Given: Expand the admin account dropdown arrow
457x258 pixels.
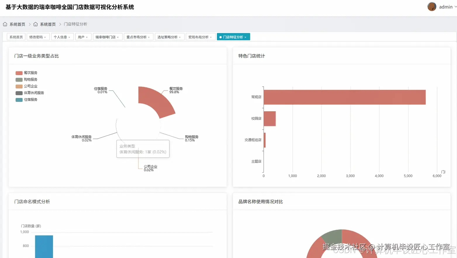Looking at the screenshot, I should [x=455, y=7].
